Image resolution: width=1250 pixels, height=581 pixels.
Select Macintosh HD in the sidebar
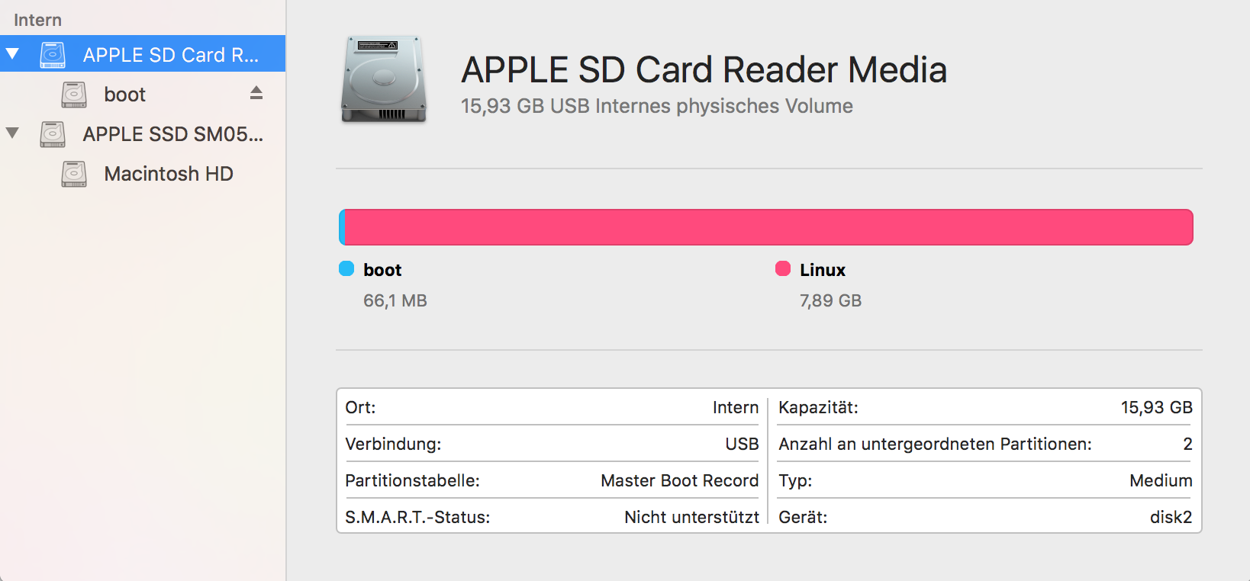tap(169, 174)
